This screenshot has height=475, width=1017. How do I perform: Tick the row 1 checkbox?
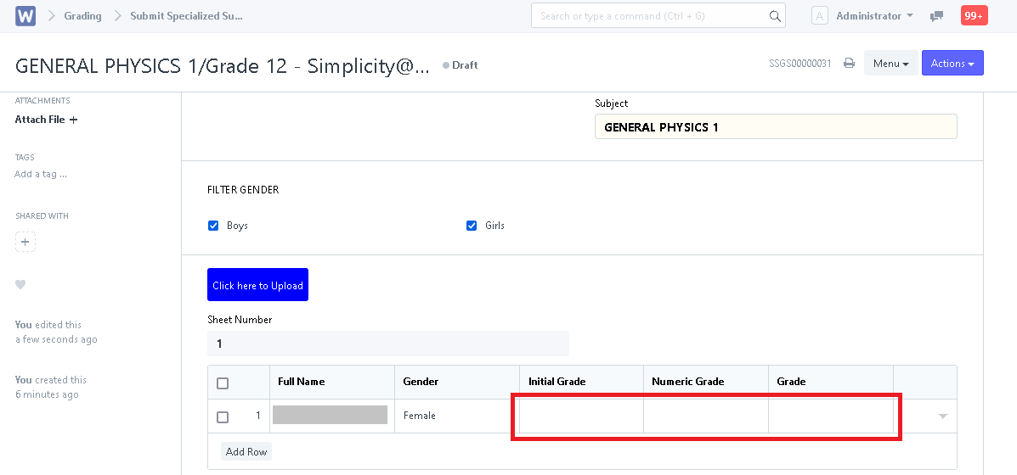point(223,416)
